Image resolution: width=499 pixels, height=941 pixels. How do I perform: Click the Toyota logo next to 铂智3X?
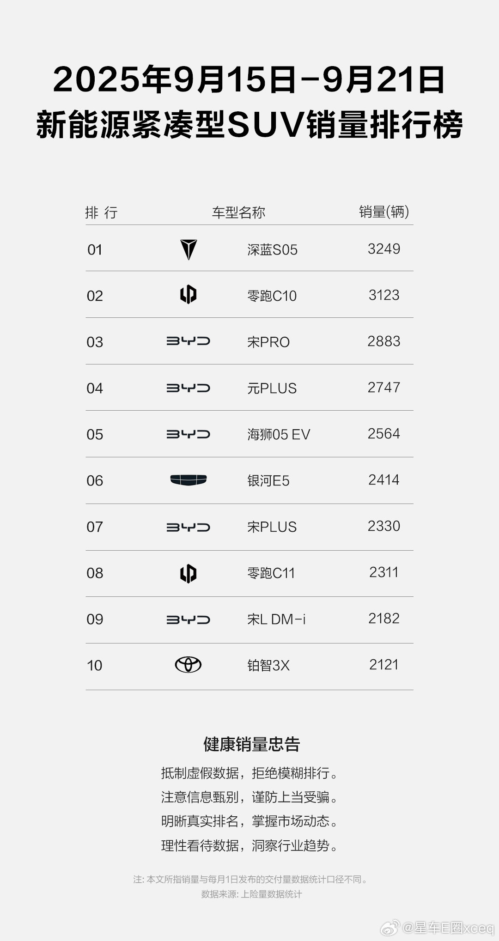pyautogui.click(x=188, y=665)
